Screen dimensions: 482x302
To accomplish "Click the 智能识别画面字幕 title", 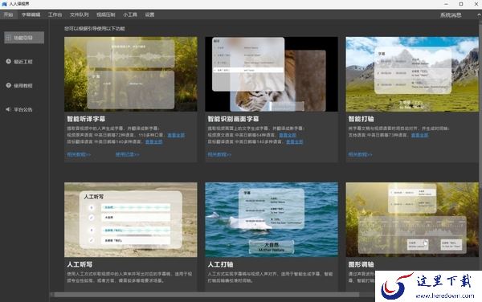I will click(x=233, y=119).
